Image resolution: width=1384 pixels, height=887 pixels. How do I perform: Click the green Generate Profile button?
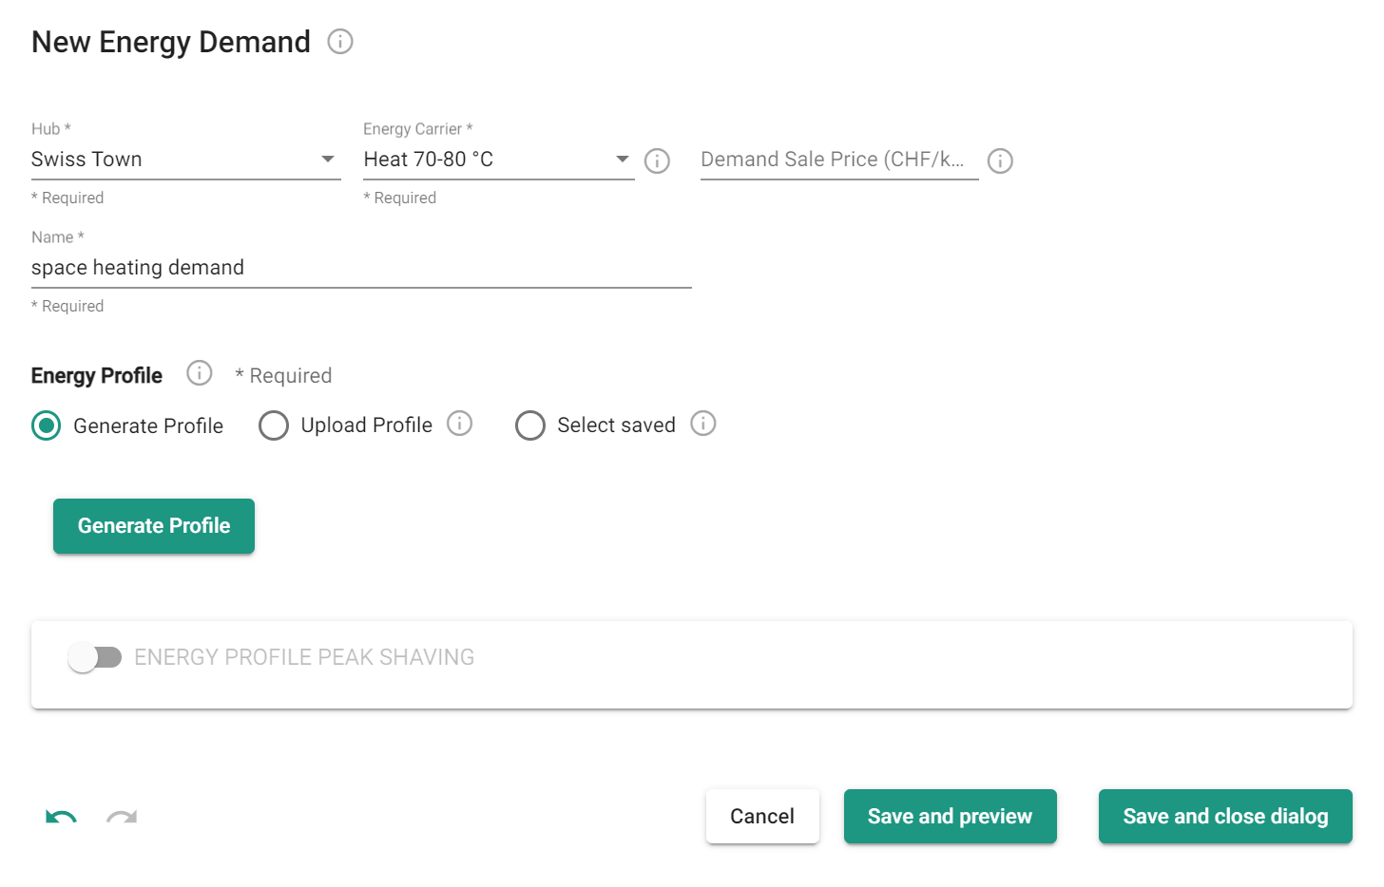[154, 526]
